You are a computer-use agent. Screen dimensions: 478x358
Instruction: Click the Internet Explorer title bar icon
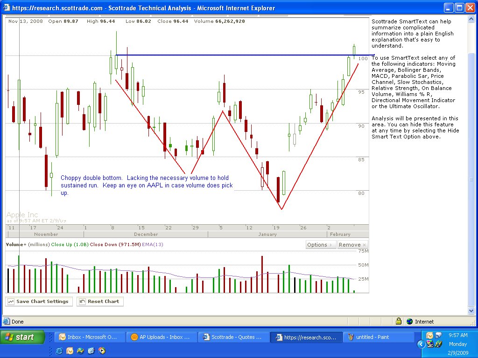[x=7, y=7]
